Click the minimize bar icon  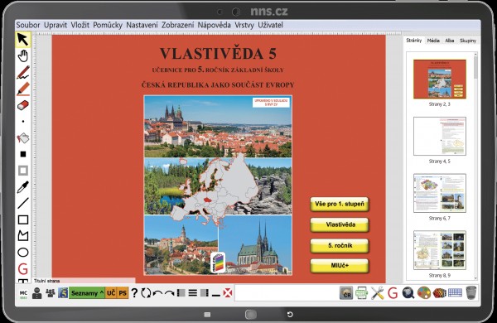[216, 296]
